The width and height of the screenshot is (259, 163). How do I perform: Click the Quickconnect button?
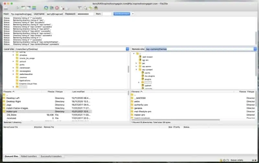121,14
